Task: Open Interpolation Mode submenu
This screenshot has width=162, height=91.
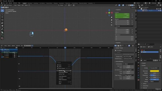Action: (x=64, y=72)
